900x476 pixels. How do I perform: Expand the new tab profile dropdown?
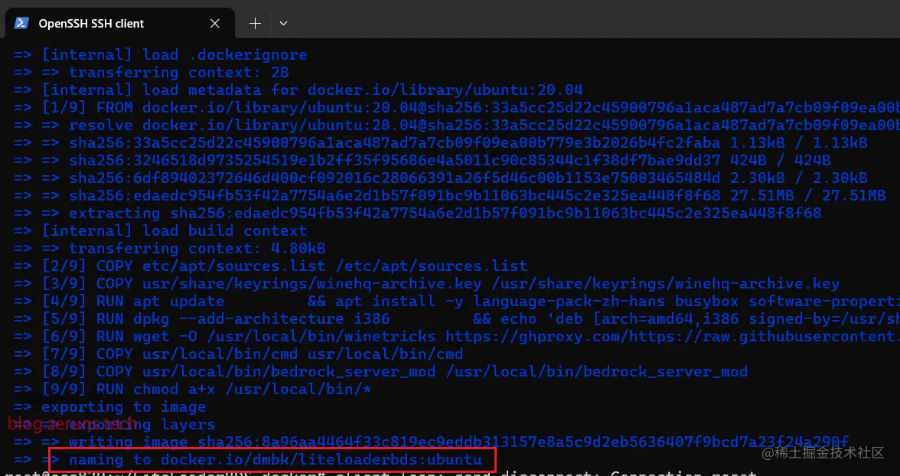[x=283, y=24]
